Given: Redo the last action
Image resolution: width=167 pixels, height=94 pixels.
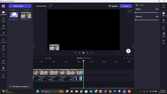Looking at the screenshot, I should [39, 58].
